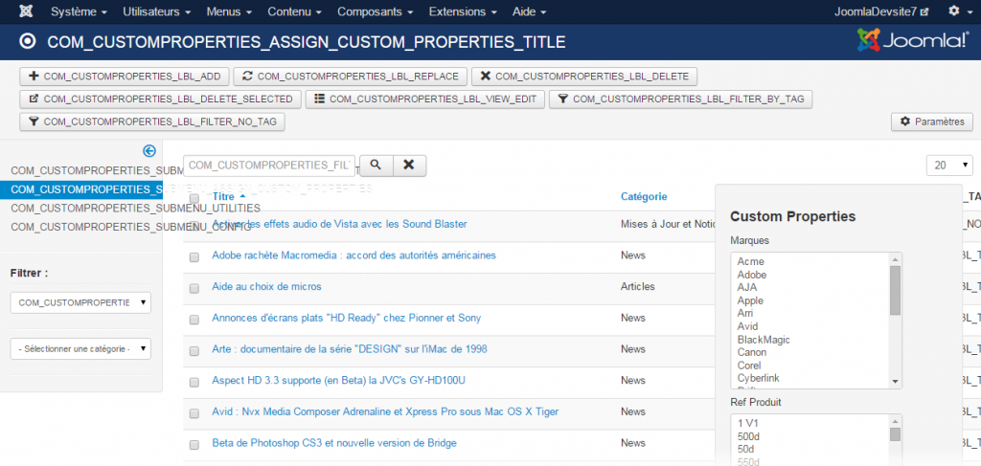Open the list limit dropdown showing 20
This screenshot has height=466, width=981.
coord(949,166)
